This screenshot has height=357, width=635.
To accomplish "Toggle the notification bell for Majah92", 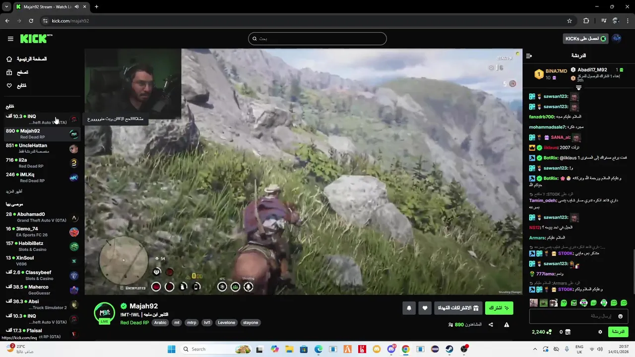I will [409, 308].
